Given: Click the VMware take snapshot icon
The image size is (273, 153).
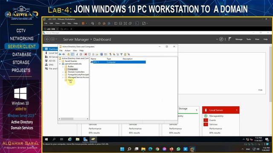Looking at the screenshot, I should [x=99, y=23].
